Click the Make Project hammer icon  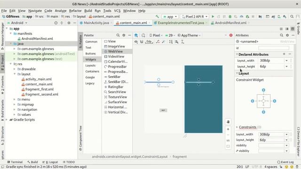pos(157,17)
